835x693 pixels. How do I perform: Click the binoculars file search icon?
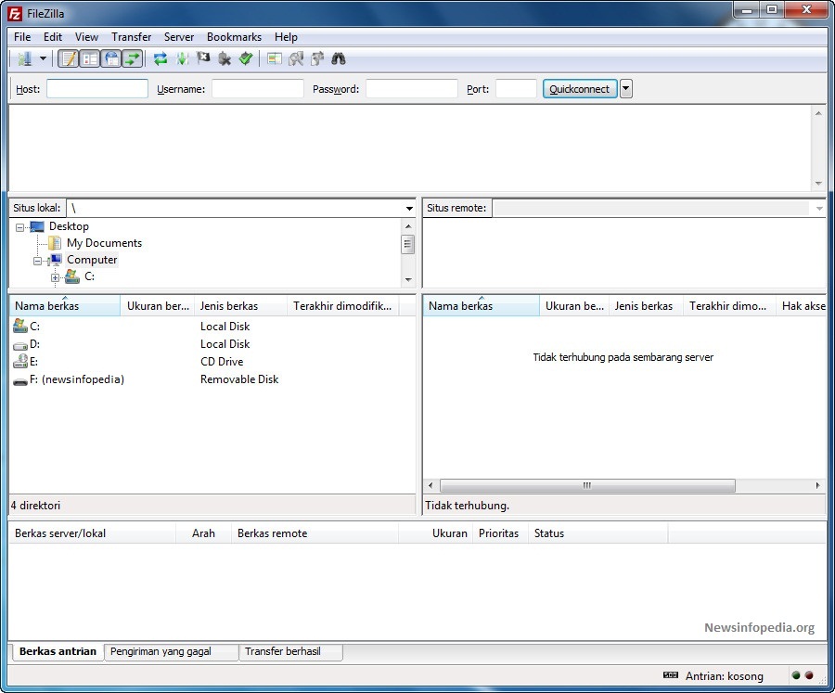click(338, 58)
